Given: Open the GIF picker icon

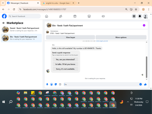Looking at the screenshot, I should (x=60, y=84).
